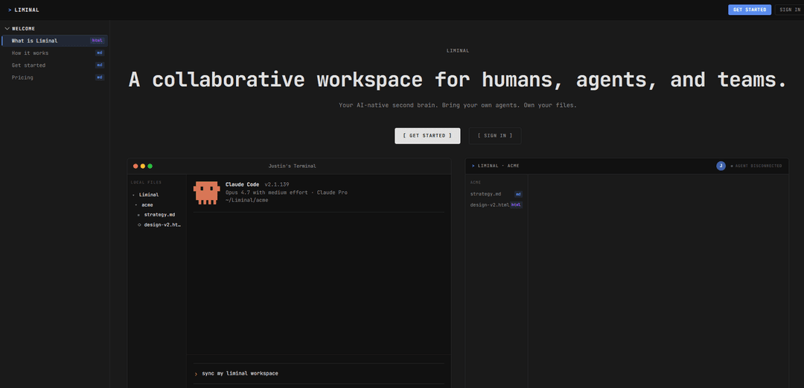Screen dimensions: 804x388
Task: Click the hero [ GET STARTED ] button
Action: (x=427, y=135)
